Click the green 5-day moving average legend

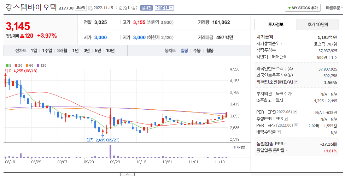(x=9, y=65)
